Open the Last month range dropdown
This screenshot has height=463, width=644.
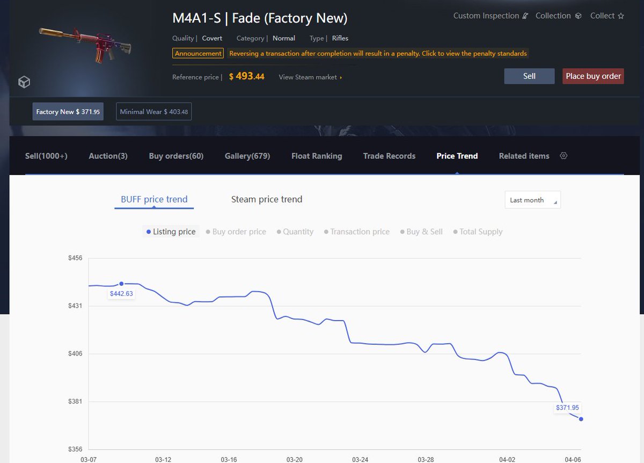click(532, 200)
